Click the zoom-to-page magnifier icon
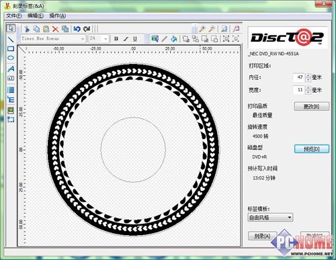This screenshot has width=336, height=260. pyautogui.click(x=224, y=29)
